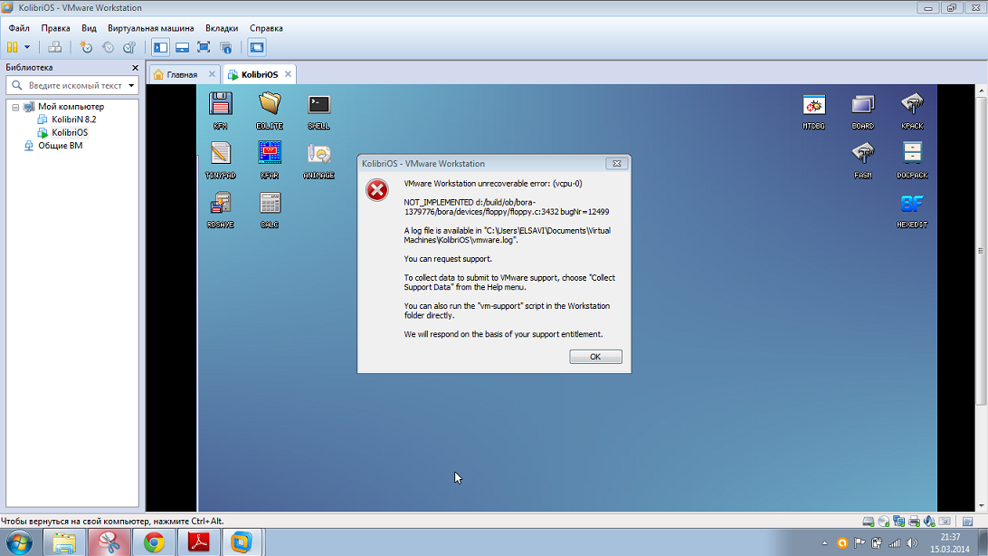
Task: Open the power dropdown arrow beside the pause button
Action: (27, 47)
